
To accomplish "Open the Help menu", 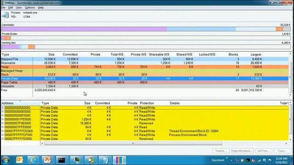I will [41, 8].
